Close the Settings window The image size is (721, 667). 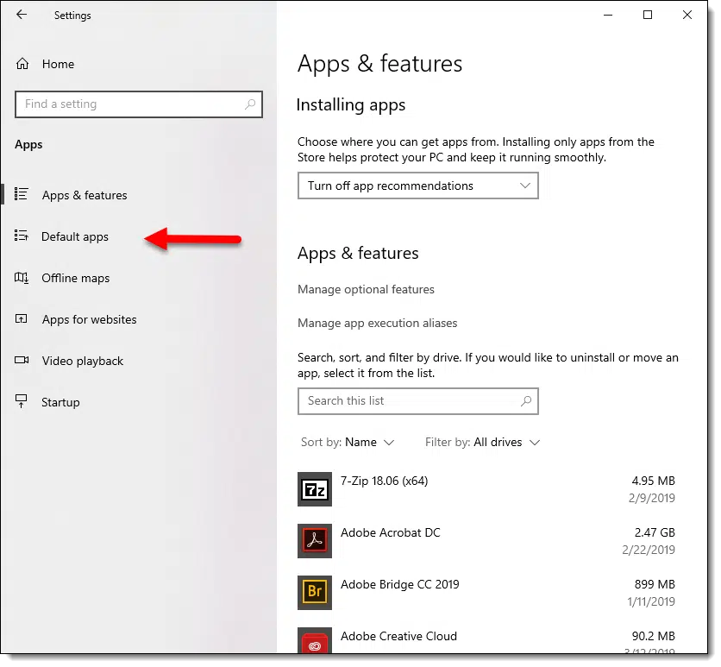point(687,16)
